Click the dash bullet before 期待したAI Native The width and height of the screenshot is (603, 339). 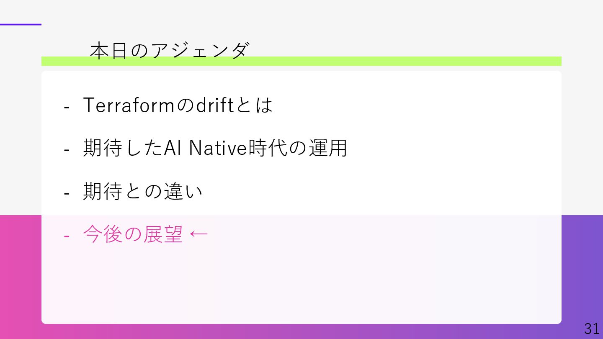66,149
